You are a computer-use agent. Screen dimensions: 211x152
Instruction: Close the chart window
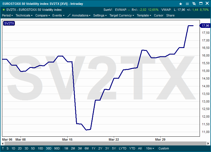click(207, 3)
